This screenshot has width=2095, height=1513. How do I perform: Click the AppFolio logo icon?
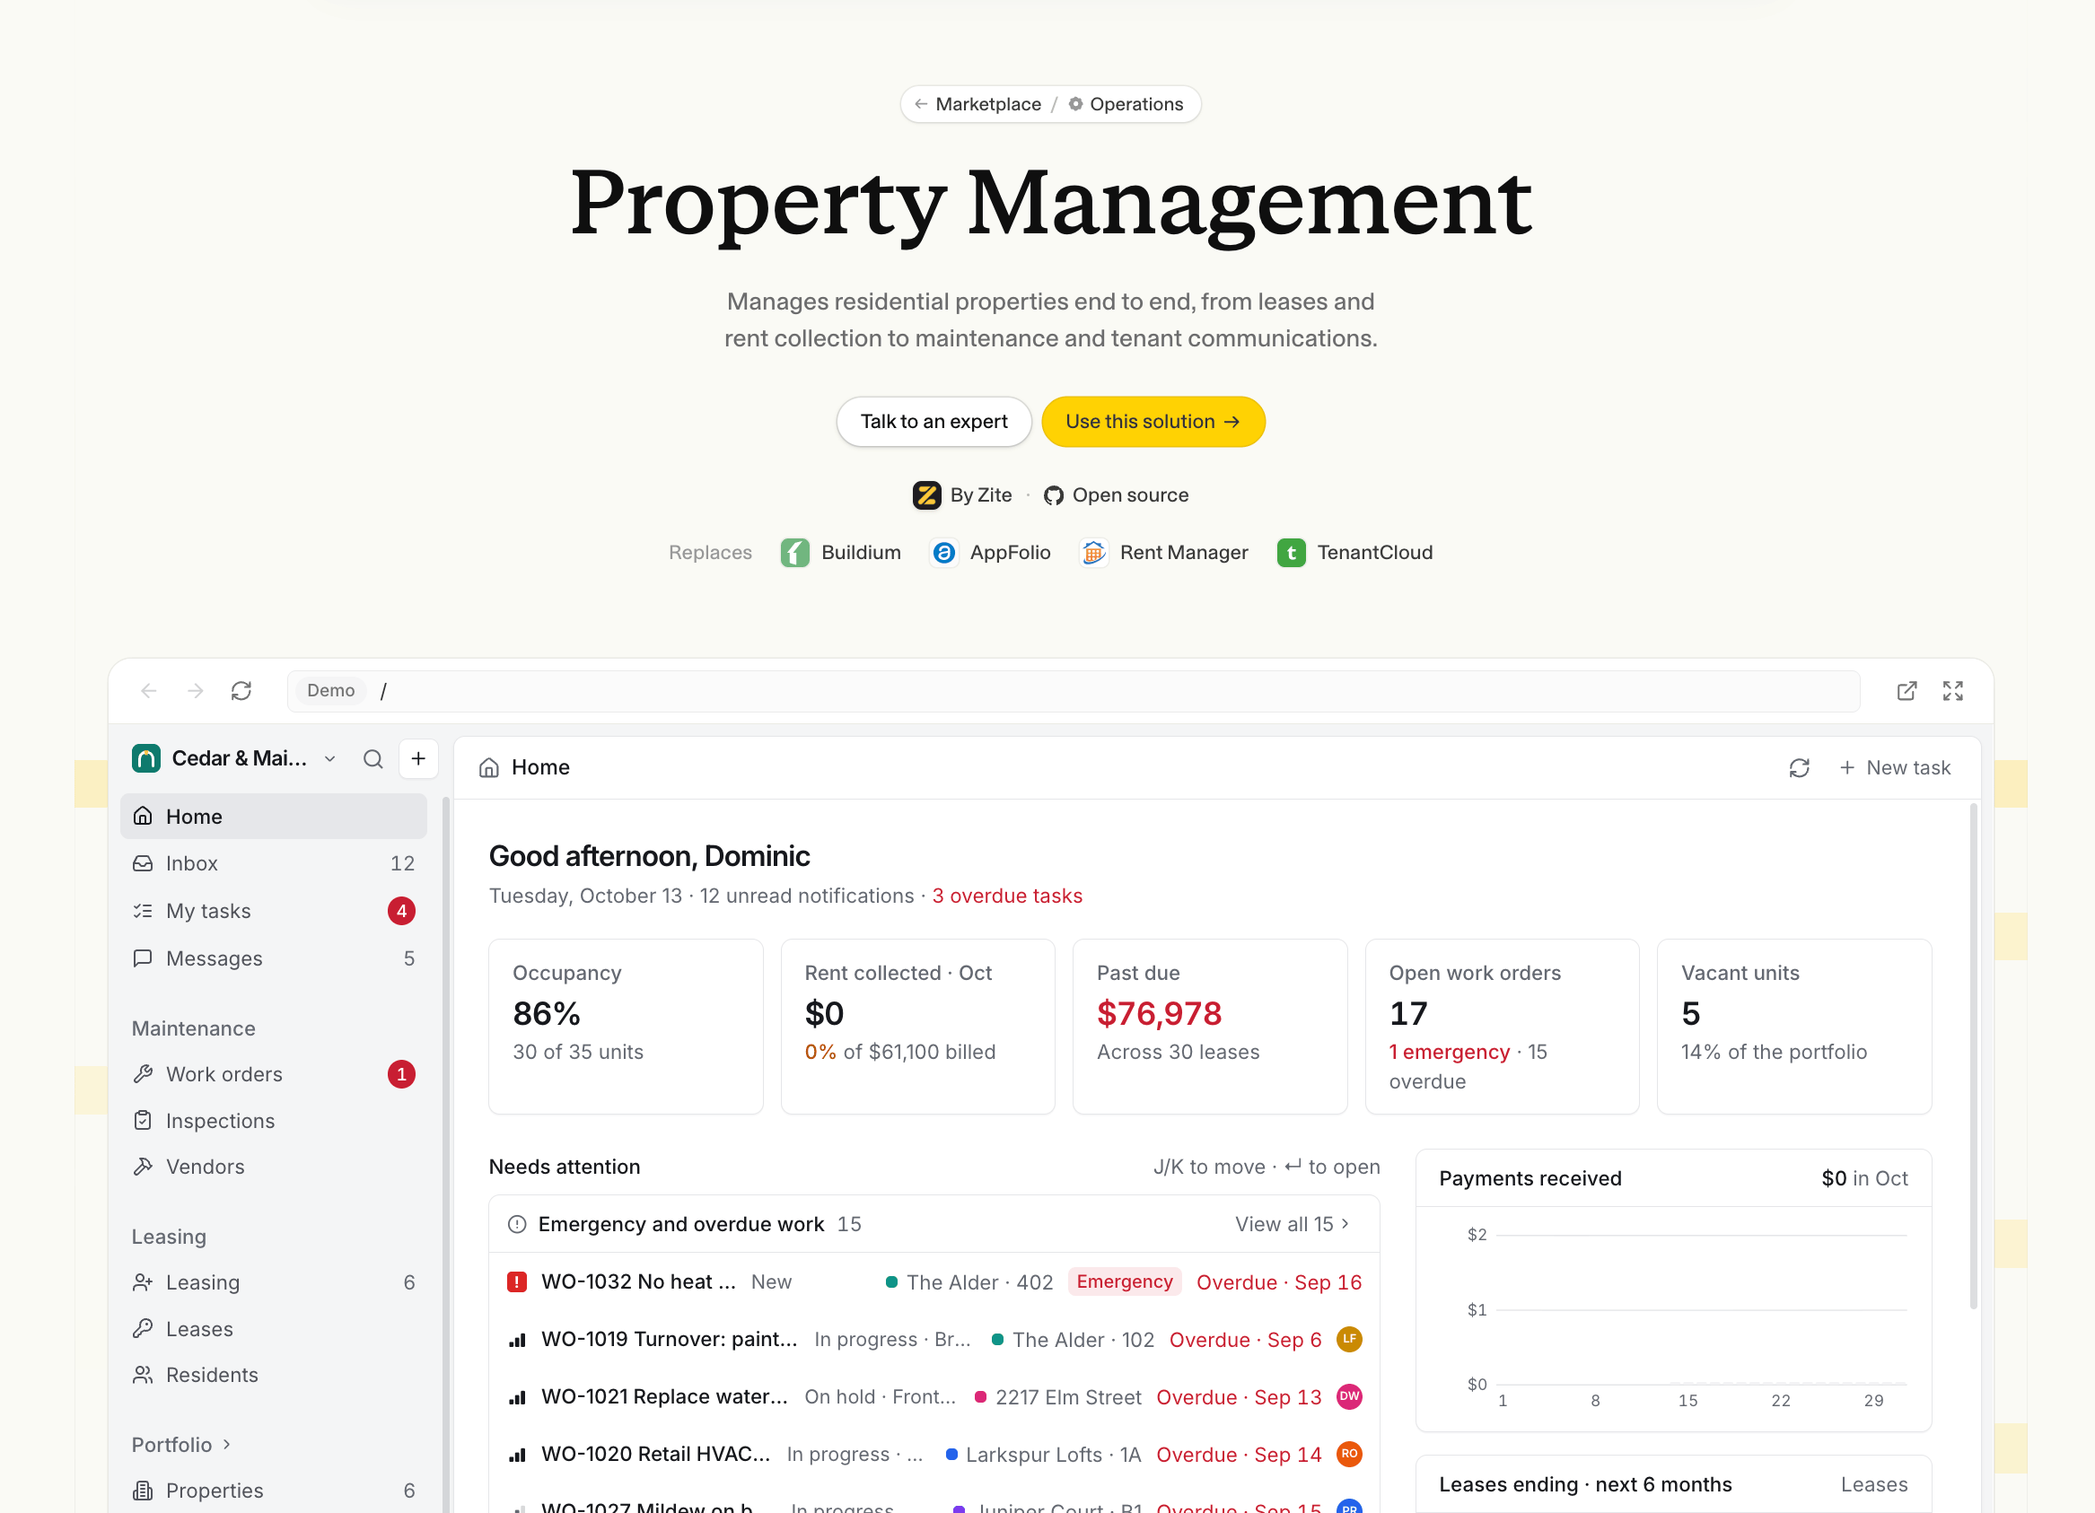coord(944,553)
